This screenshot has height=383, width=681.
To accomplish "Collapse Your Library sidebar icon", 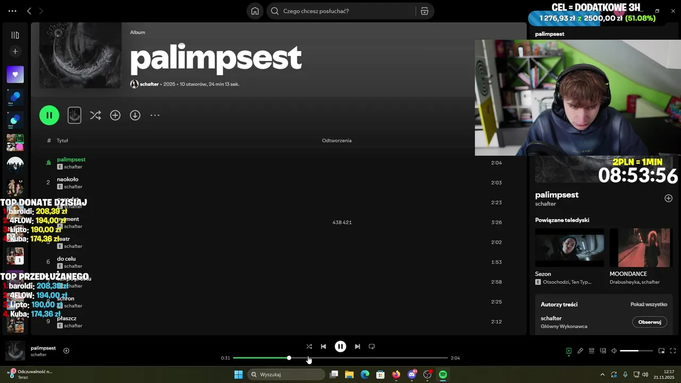I will [x=15, y=35].
